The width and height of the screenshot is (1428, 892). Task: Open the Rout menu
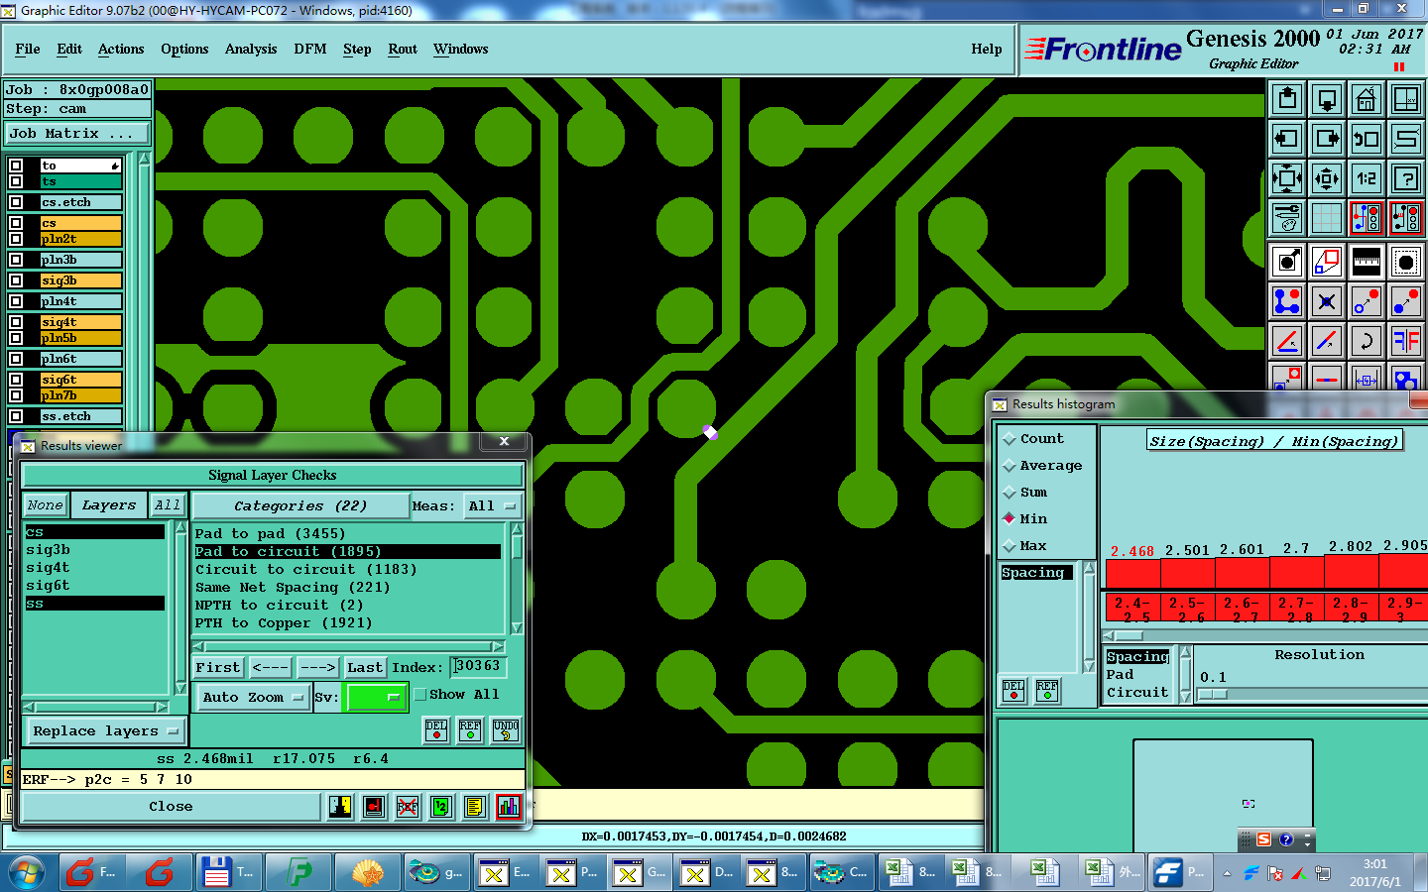point(403,50)
